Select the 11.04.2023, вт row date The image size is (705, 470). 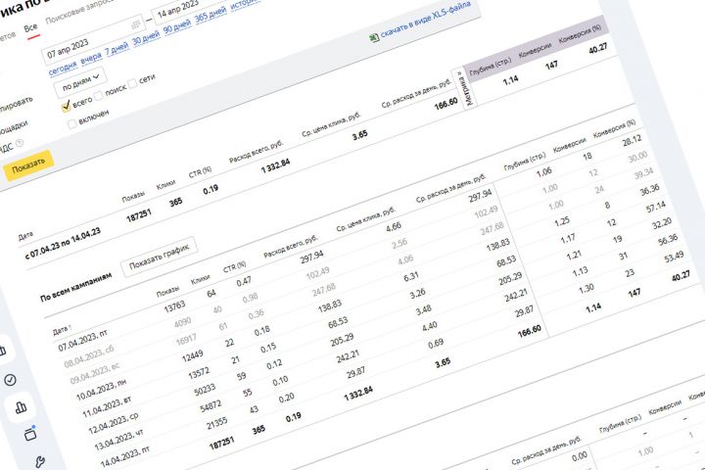107,406
